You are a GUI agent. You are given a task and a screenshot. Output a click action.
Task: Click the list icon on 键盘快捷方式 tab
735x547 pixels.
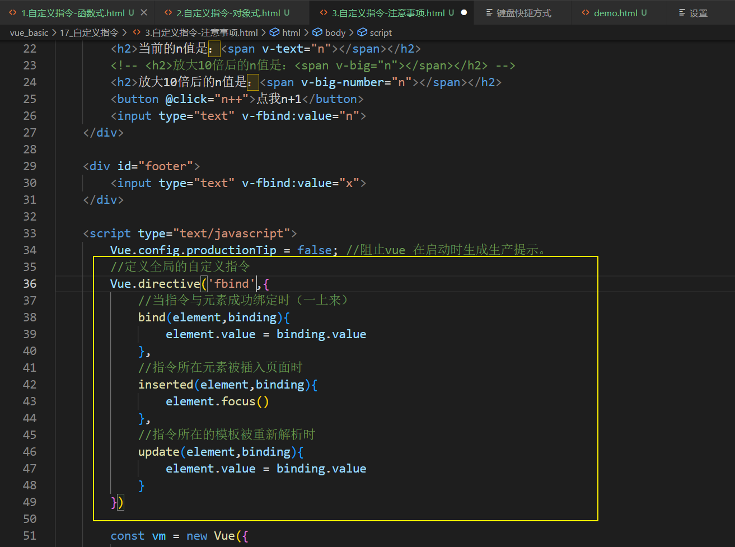click(489, 12)
